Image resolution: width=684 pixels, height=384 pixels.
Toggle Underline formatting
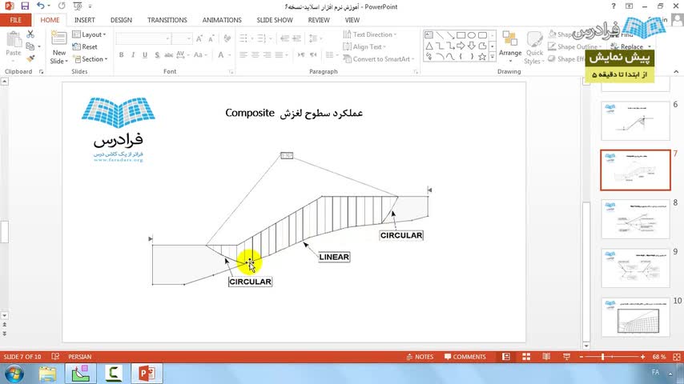tap(145, 55)
